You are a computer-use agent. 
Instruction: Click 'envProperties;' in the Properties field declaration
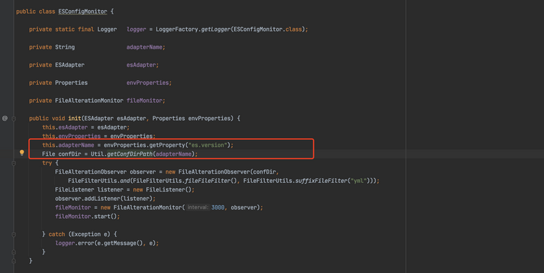coord(149,83)
